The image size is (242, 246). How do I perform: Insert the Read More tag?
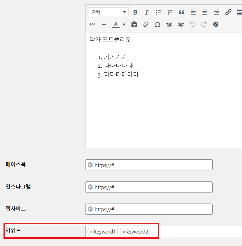tap(239, 12)
